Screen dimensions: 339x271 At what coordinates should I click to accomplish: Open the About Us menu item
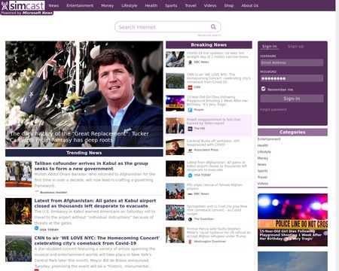pos(250,5)
